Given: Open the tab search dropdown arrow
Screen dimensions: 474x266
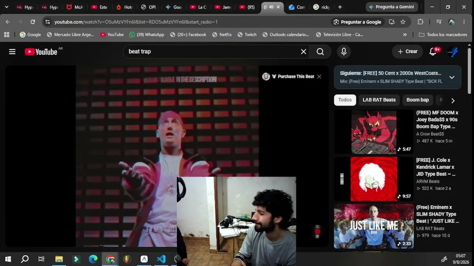Looking at the screenshot, I should pyautogui.click(x=6, y=7).
